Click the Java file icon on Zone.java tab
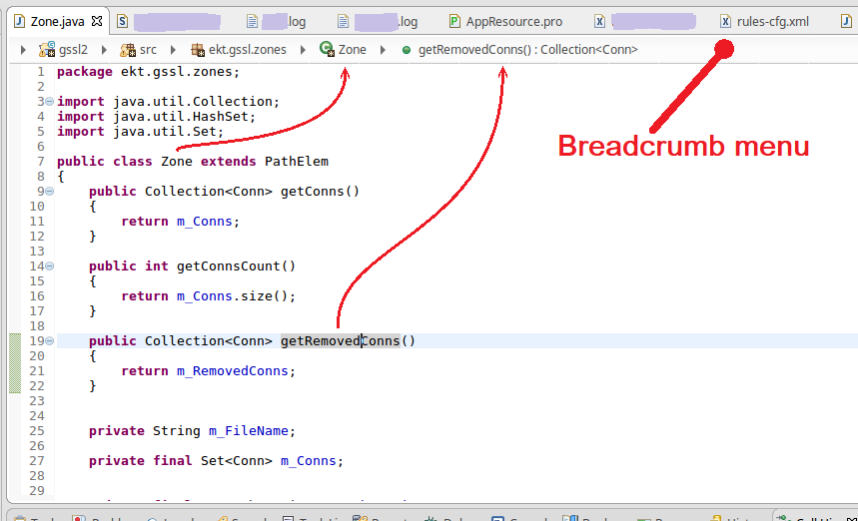Screen dimensions: 858x521 (19, 21)
